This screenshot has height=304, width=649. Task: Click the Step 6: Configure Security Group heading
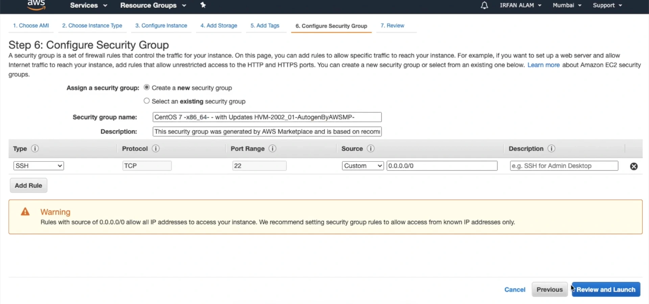click(89, 45)
